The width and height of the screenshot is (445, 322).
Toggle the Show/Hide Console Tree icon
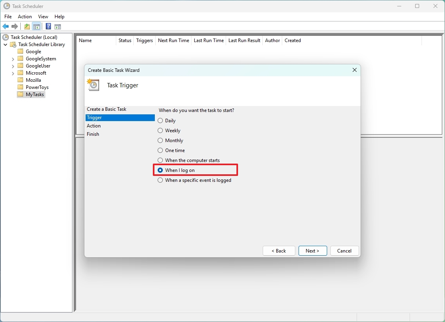[36, 27]
